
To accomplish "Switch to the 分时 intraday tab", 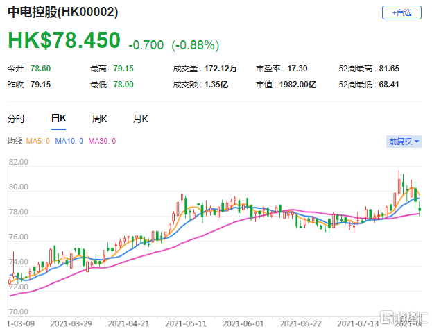I will 16,118.
